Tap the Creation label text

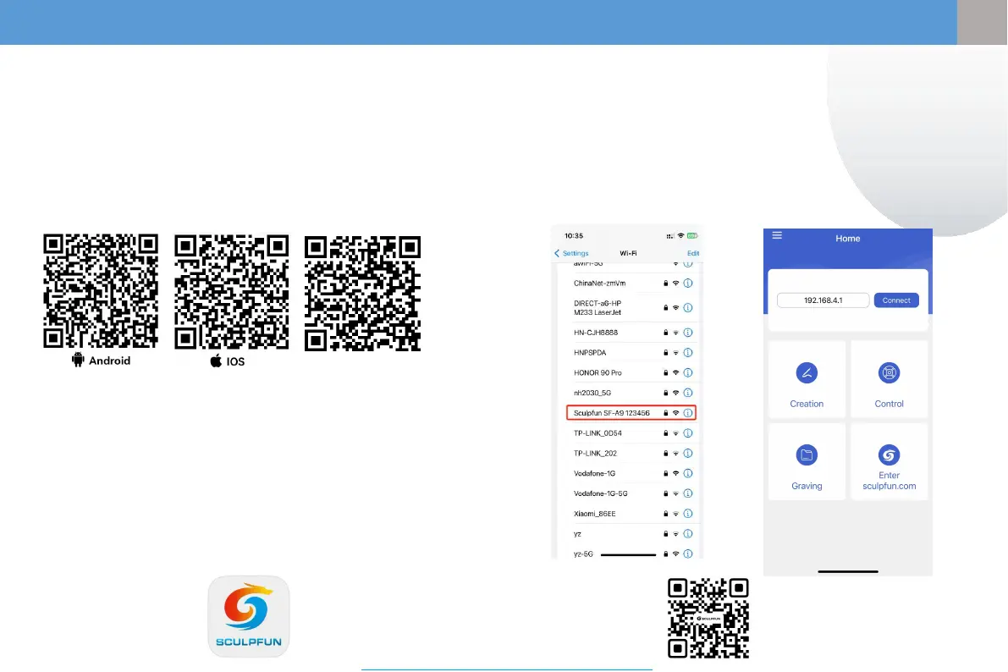click(x=806, y=404)
